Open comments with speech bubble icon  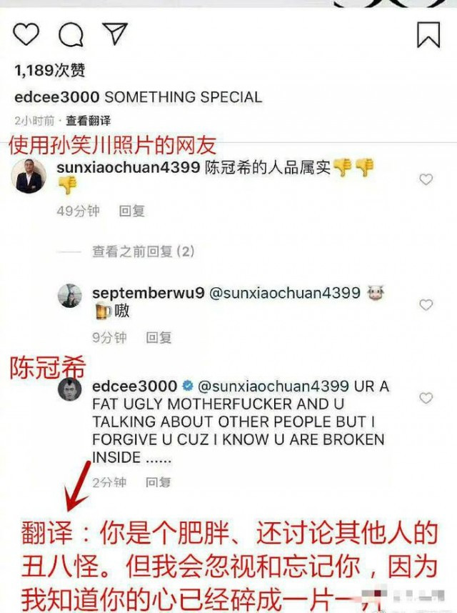[71, 34]
